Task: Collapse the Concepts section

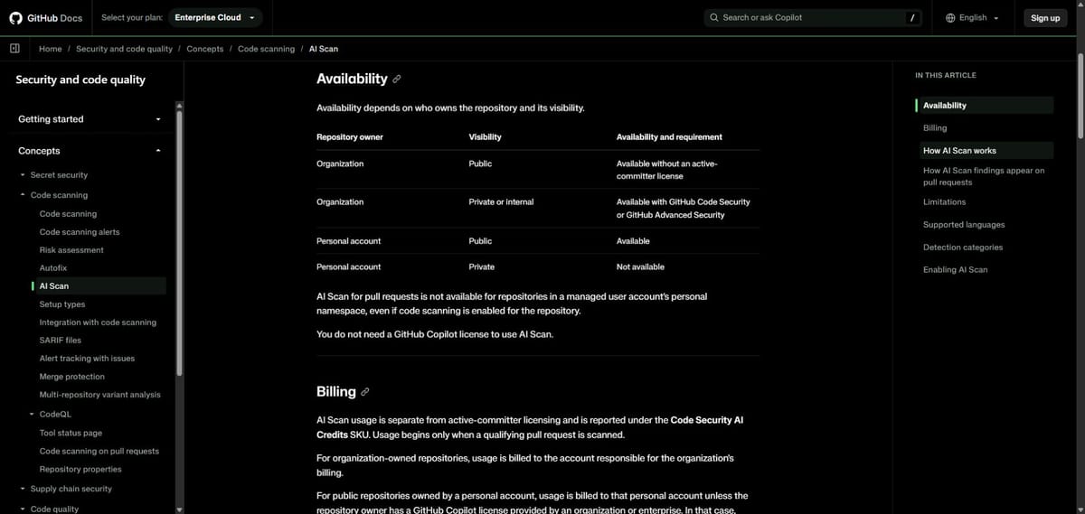Action: point(89,151)
